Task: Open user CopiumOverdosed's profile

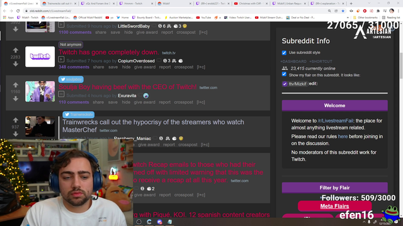Action: (136, 61)
